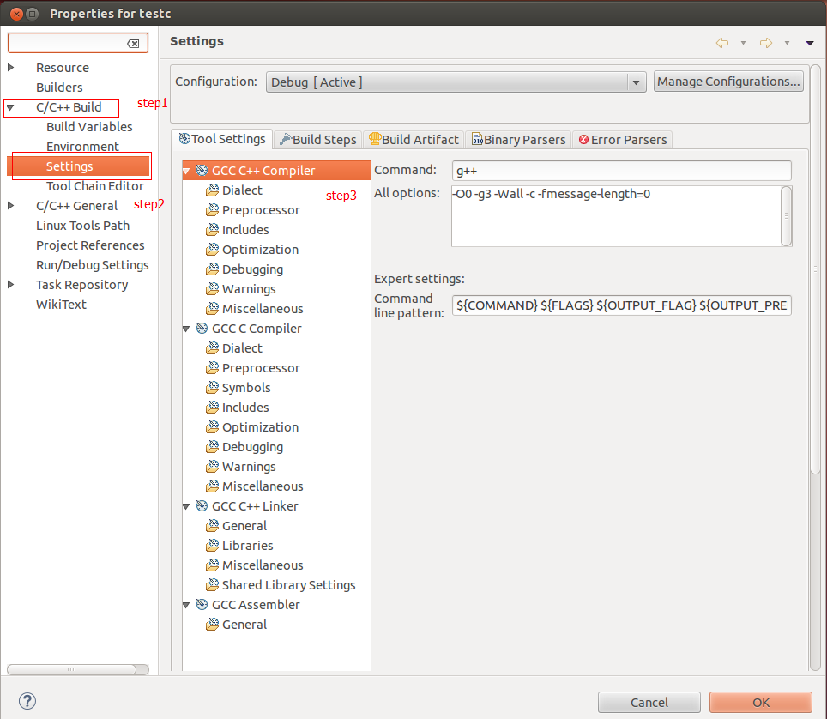Click the Includes icon under GCC C++ Compiler
The height and width of the screenshot is (719, 827).
212,229
